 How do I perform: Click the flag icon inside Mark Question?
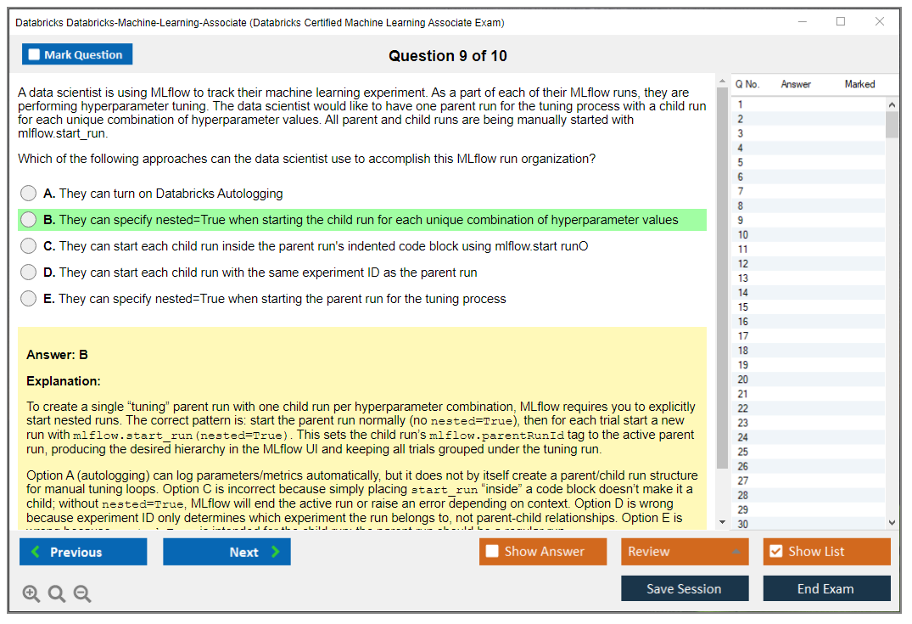tap(35, 53)
